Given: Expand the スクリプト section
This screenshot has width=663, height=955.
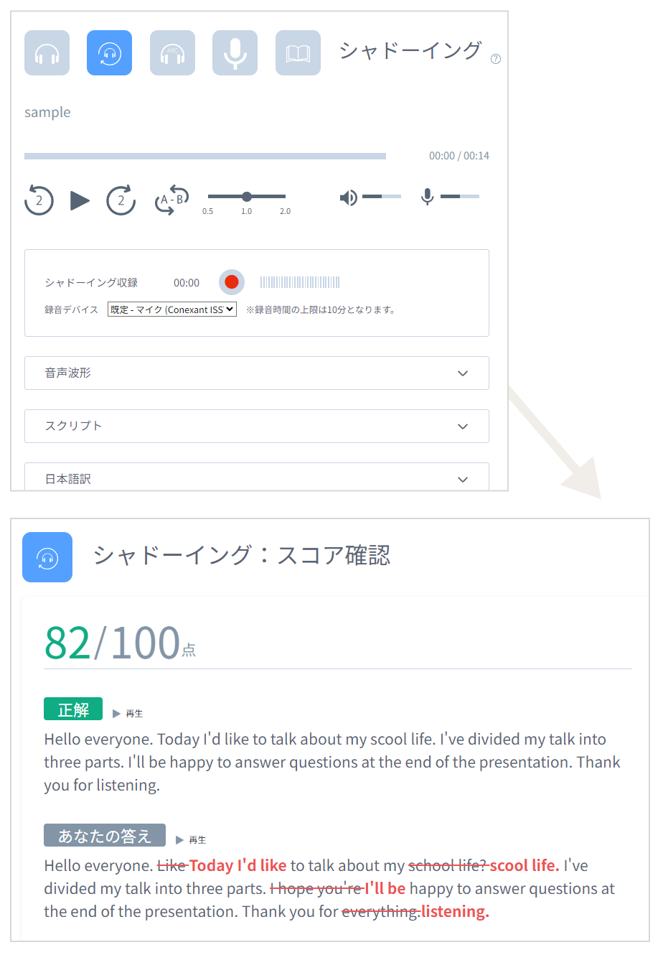Looking at the screenshot, I should [x=257, y=427].
